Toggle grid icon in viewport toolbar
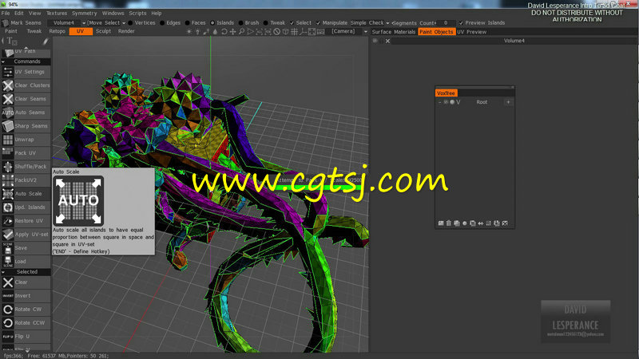Image resolution: width=639 pixels, height=359 pixels. [x=294, y=31]
